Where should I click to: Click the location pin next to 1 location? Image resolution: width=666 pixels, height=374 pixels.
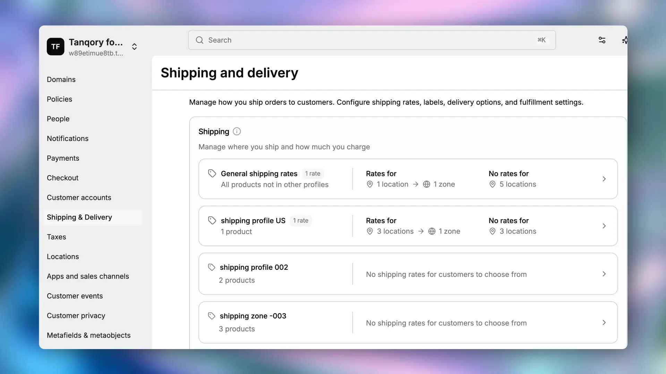pyautogui.click(x=370, y=184)
